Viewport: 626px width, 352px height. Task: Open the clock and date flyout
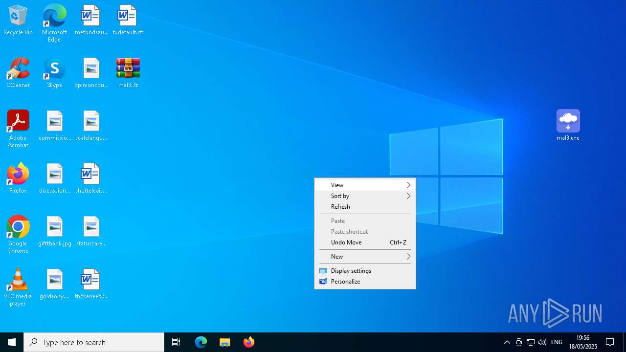coord(583,342)
